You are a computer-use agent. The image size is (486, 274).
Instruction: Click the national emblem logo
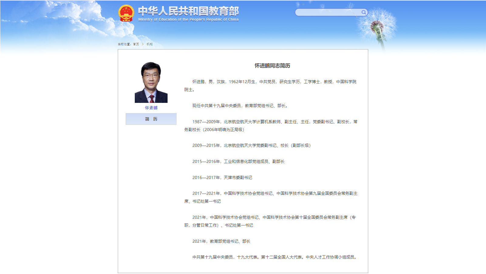pyautogui.click(x=126, y=13)
